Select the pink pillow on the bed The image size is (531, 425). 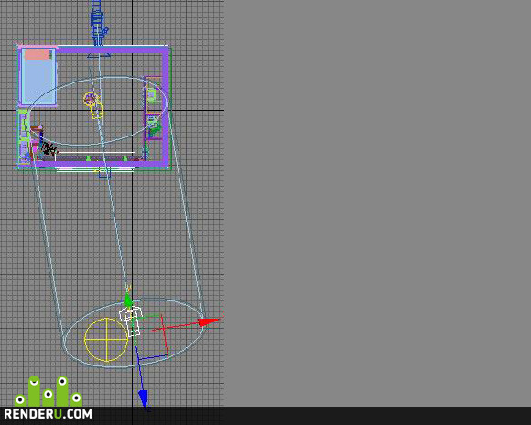click(38, 55)
